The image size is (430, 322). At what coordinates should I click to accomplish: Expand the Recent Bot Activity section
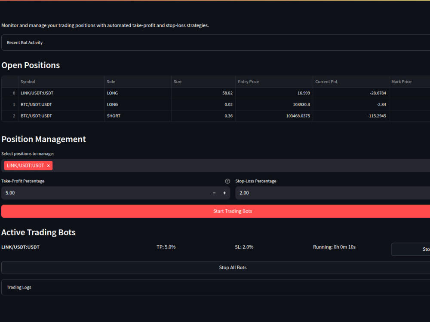(x=215, y=43)
